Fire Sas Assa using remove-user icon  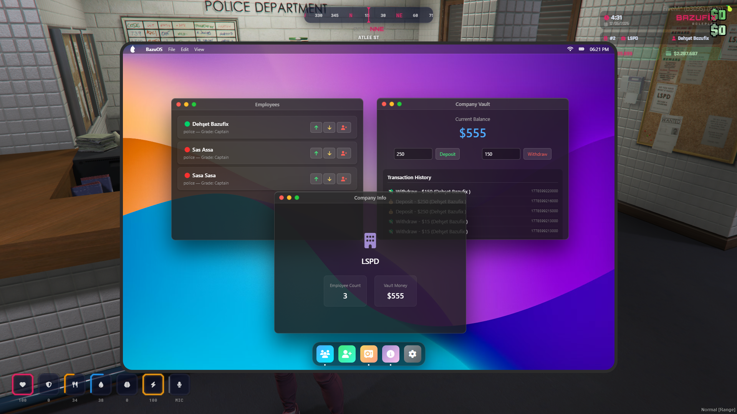(x=344, y=153)
